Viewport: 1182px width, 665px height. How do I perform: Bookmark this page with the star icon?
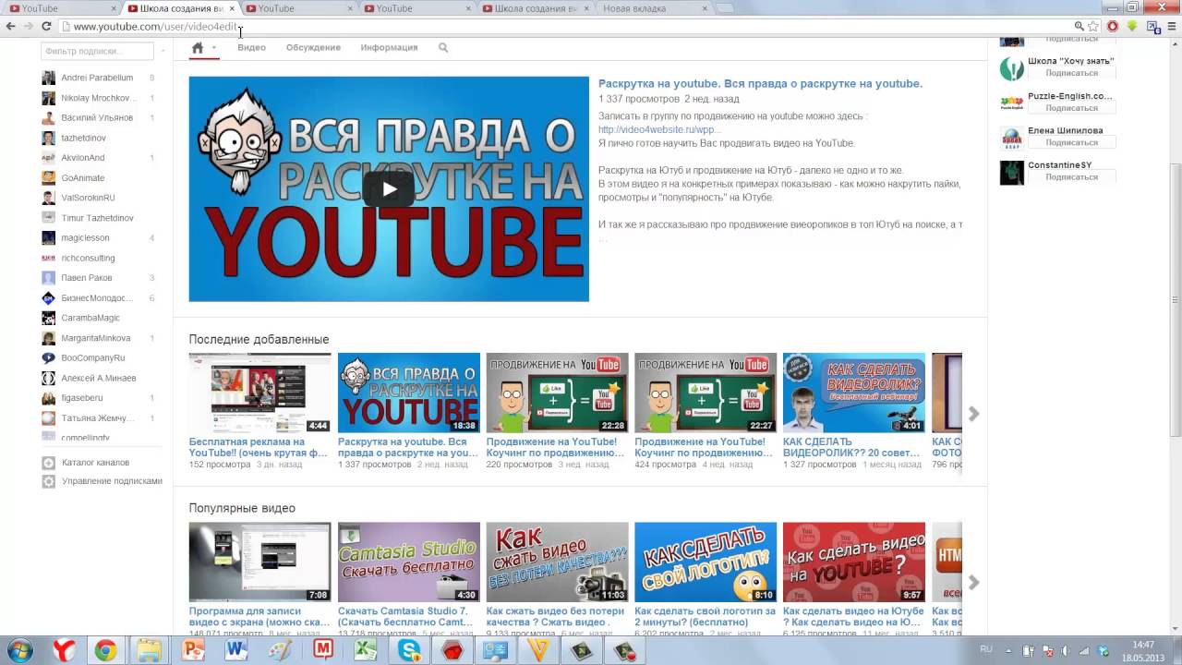(1093, 27)
